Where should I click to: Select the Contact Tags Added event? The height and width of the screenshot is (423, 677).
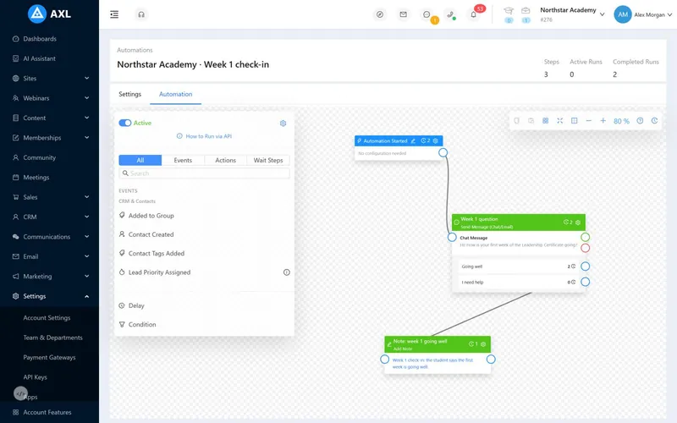coord(157,253)
